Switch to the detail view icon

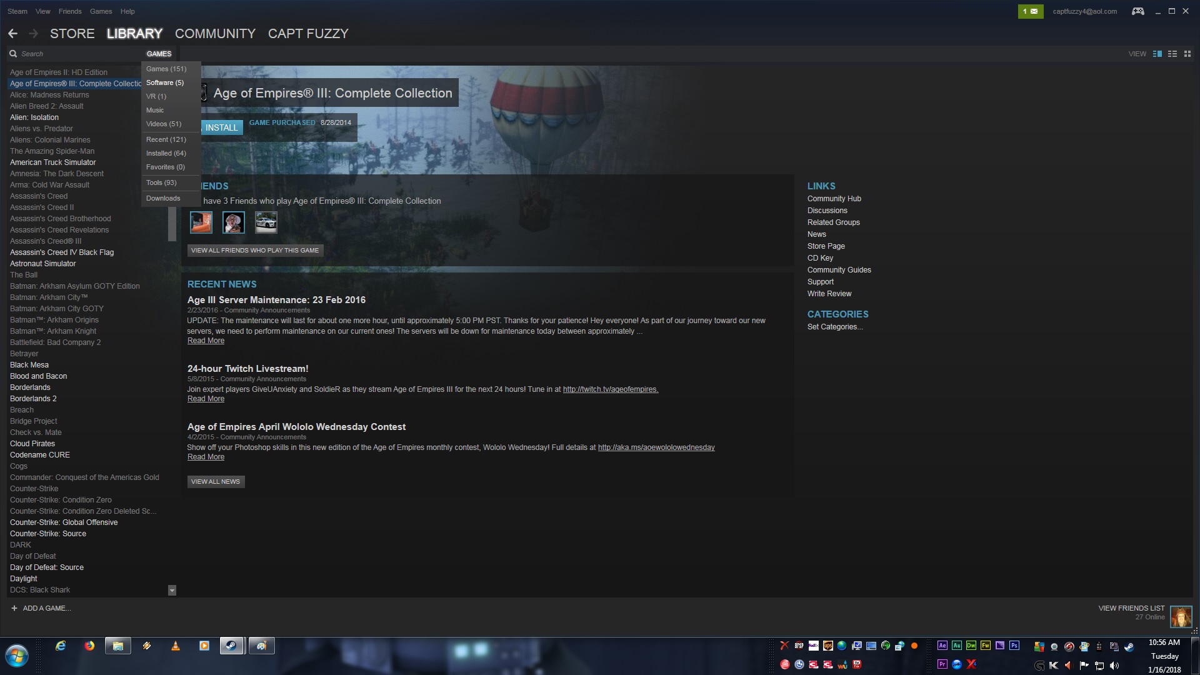coord(1157,54)
